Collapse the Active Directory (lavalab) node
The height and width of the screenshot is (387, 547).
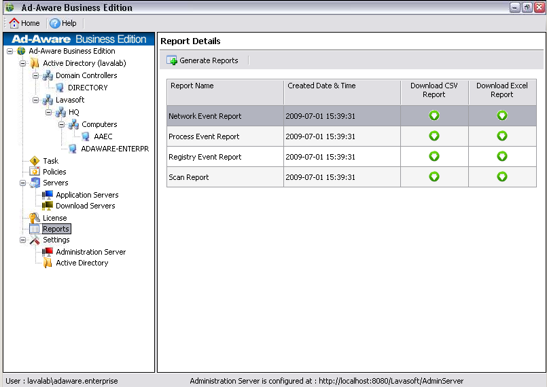[22, 63]
